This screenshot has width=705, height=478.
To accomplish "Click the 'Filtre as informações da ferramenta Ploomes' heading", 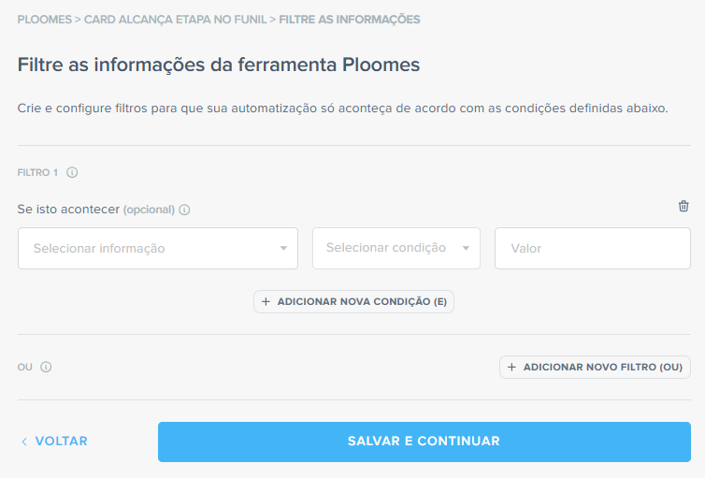I will click(x=219, y=65).
